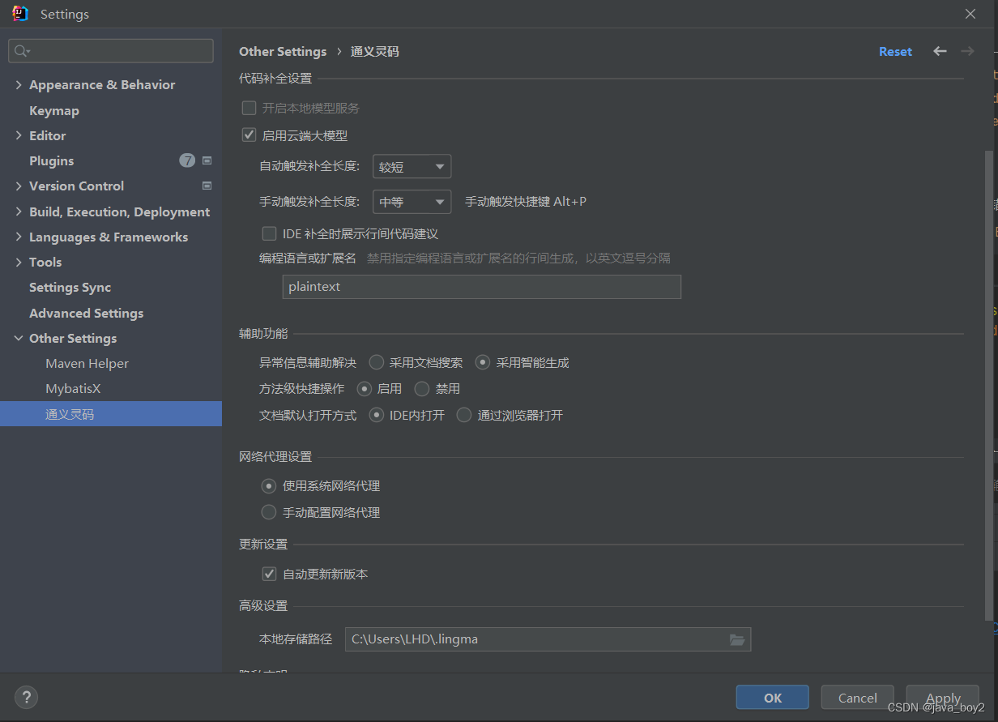Click the 高级设置 section heading
998x722 pixels.
[x=263, y=605]
